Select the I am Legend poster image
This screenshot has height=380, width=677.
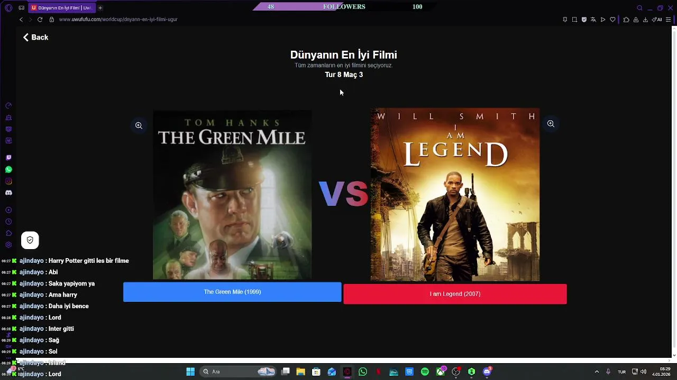pyautogui.click(x=455, y=195)
